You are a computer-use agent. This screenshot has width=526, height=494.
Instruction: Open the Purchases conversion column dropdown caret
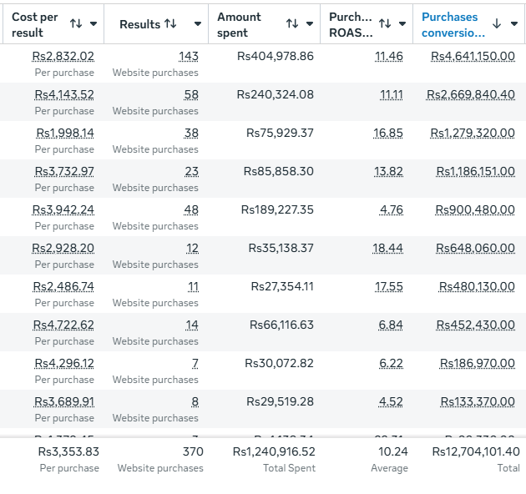(513, 23)
